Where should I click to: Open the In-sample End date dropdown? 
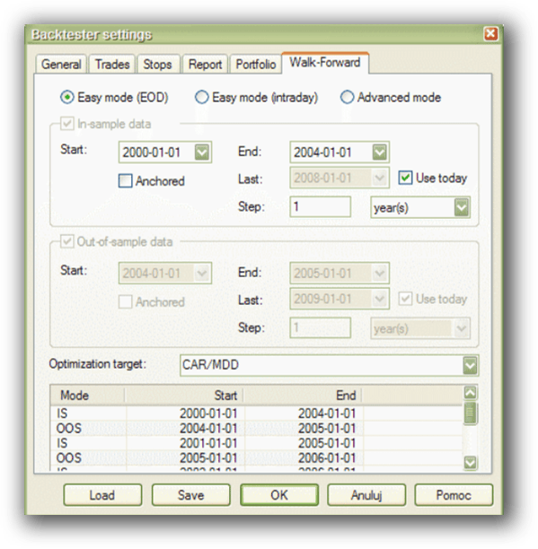(380, 152)
